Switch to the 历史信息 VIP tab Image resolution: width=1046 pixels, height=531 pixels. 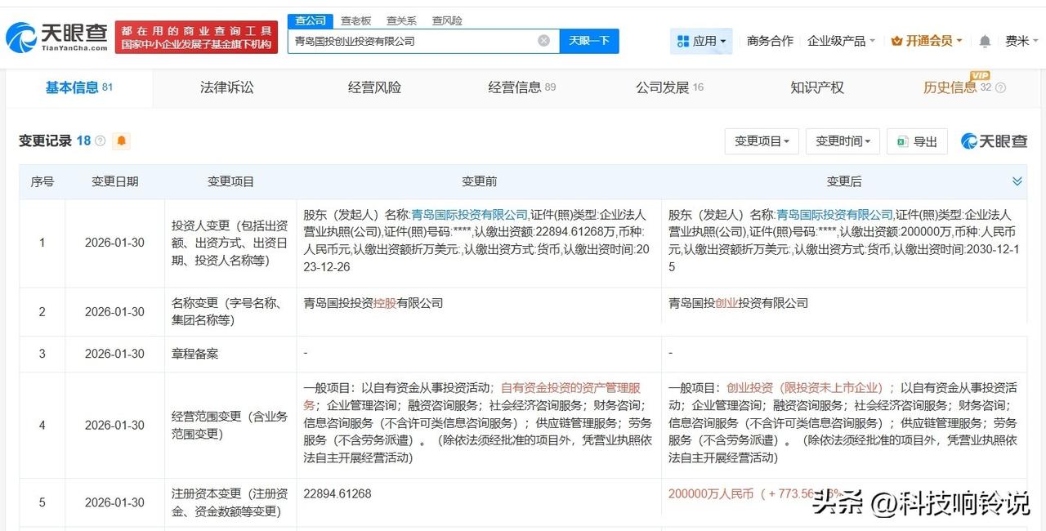tap(950, 87)
